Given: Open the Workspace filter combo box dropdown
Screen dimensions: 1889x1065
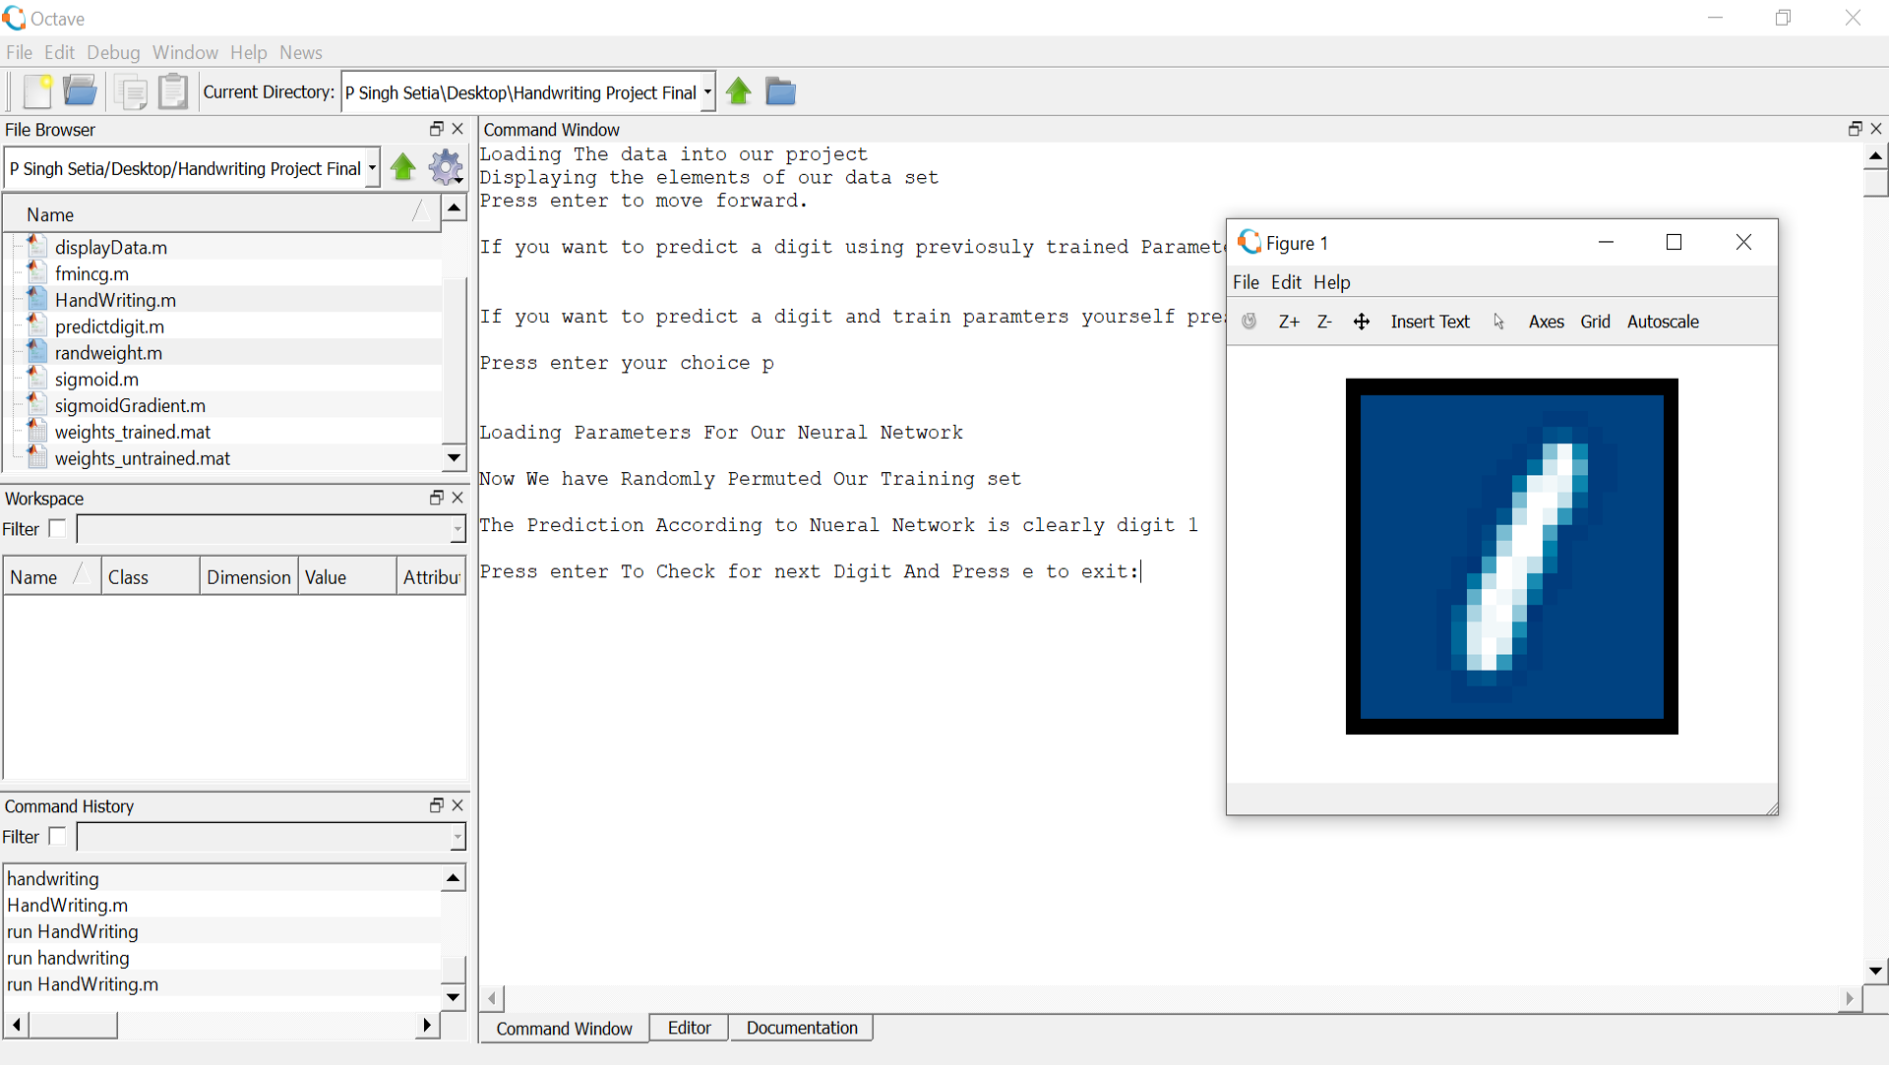Looking at the screenshot, I should click(x=457, y=529).
